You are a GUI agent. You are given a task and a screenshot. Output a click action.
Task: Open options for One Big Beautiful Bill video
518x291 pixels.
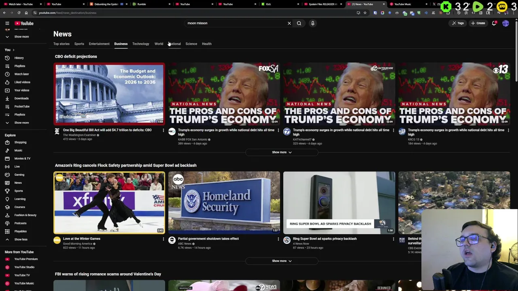pos(163,131)
